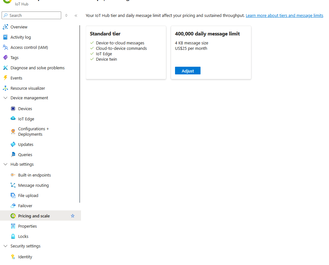Click the Pricing and scale green icon
The width and height of the screenshot is (329, 265).
tap(13, 216)
